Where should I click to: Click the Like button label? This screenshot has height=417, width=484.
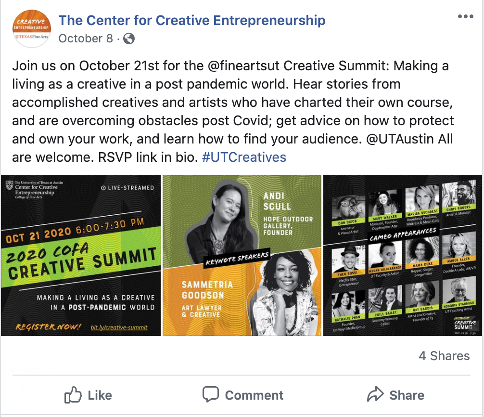coord(100,395)
